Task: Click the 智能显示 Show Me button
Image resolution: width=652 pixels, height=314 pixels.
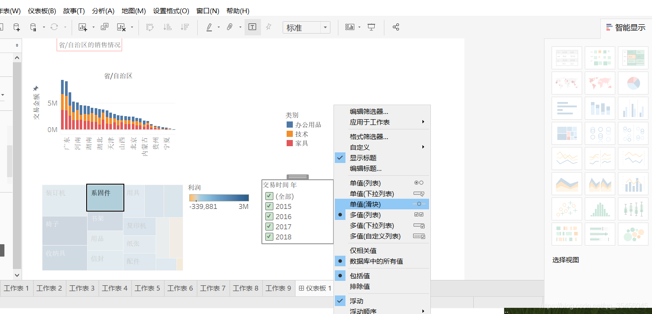Action: [x=626, y=27]
